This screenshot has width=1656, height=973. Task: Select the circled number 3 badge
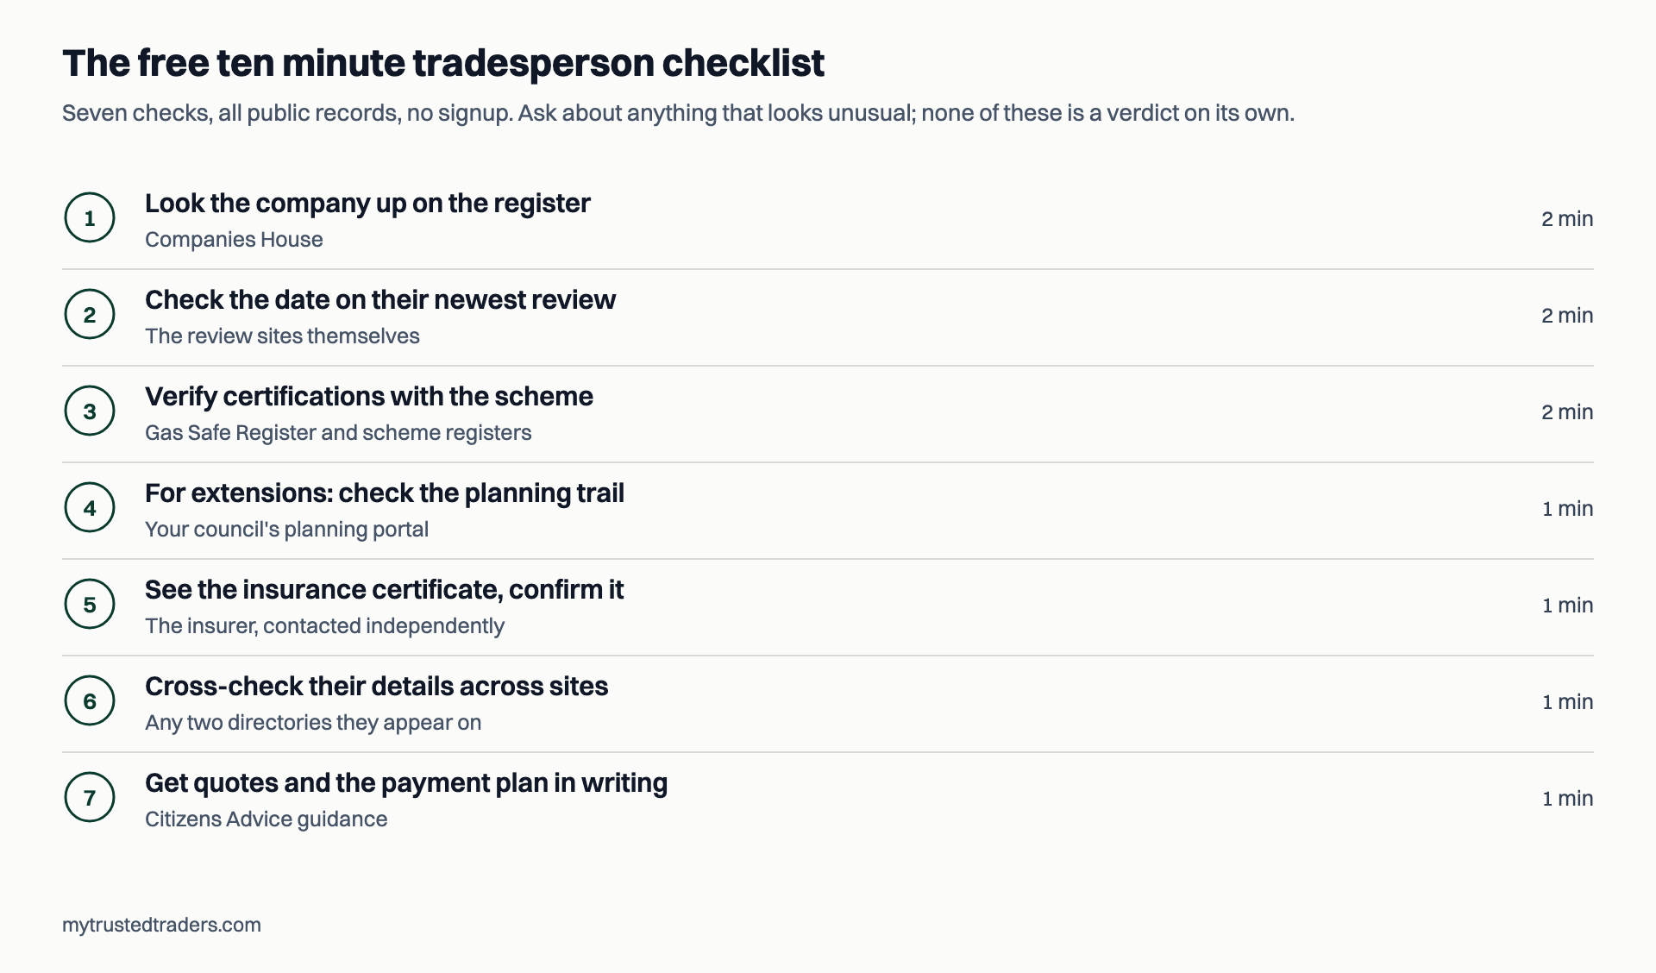[x=90, y=411]
